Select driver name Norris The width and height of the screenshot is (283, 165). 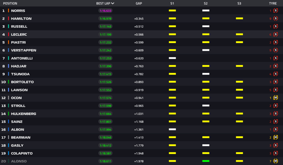(18, 11)
